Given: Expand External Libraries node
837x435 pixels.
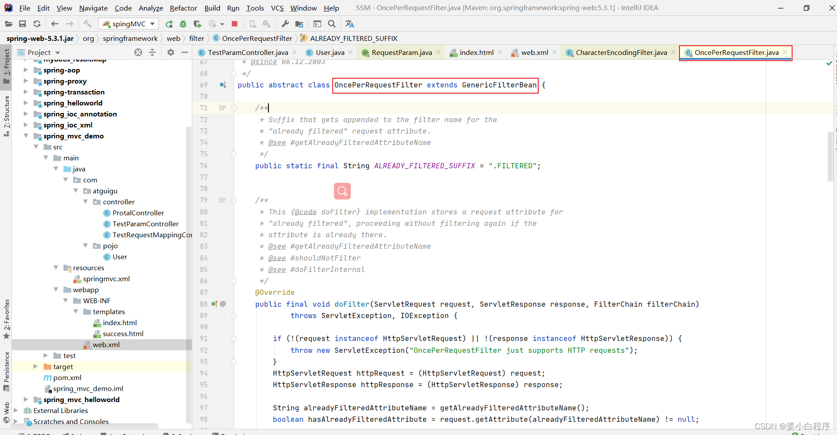Looking at the screenshot, I should [x=16, y=410].
